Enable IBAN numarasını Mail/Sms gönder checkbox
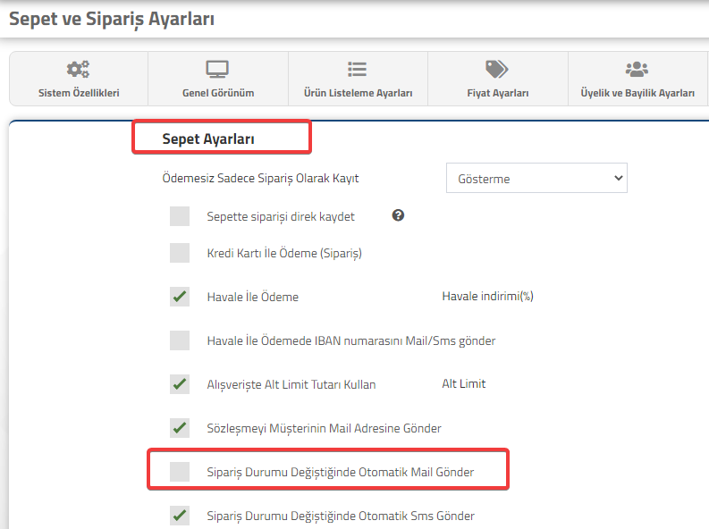709x529 pixels. (x=180, y=340)
